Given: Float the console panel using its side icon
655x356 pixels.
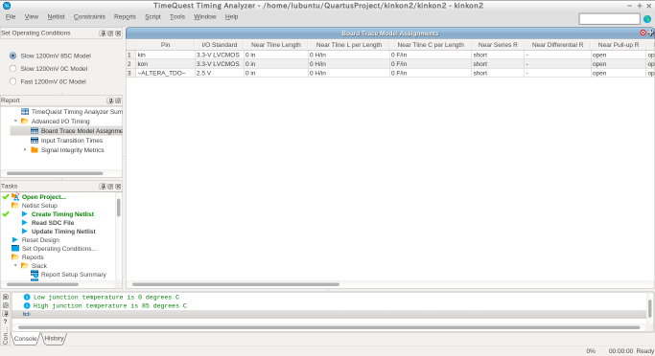Looking at the screenshot, I should [x=6, y=305].
